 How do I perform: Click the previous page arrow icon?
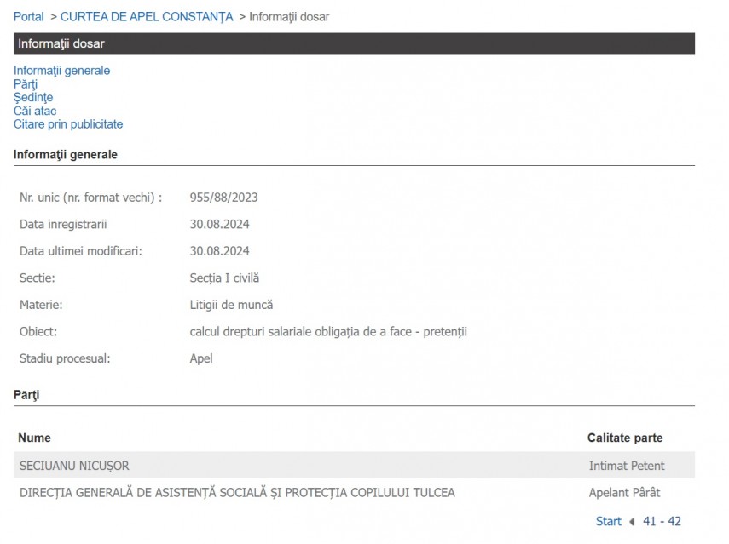[632, 522]
